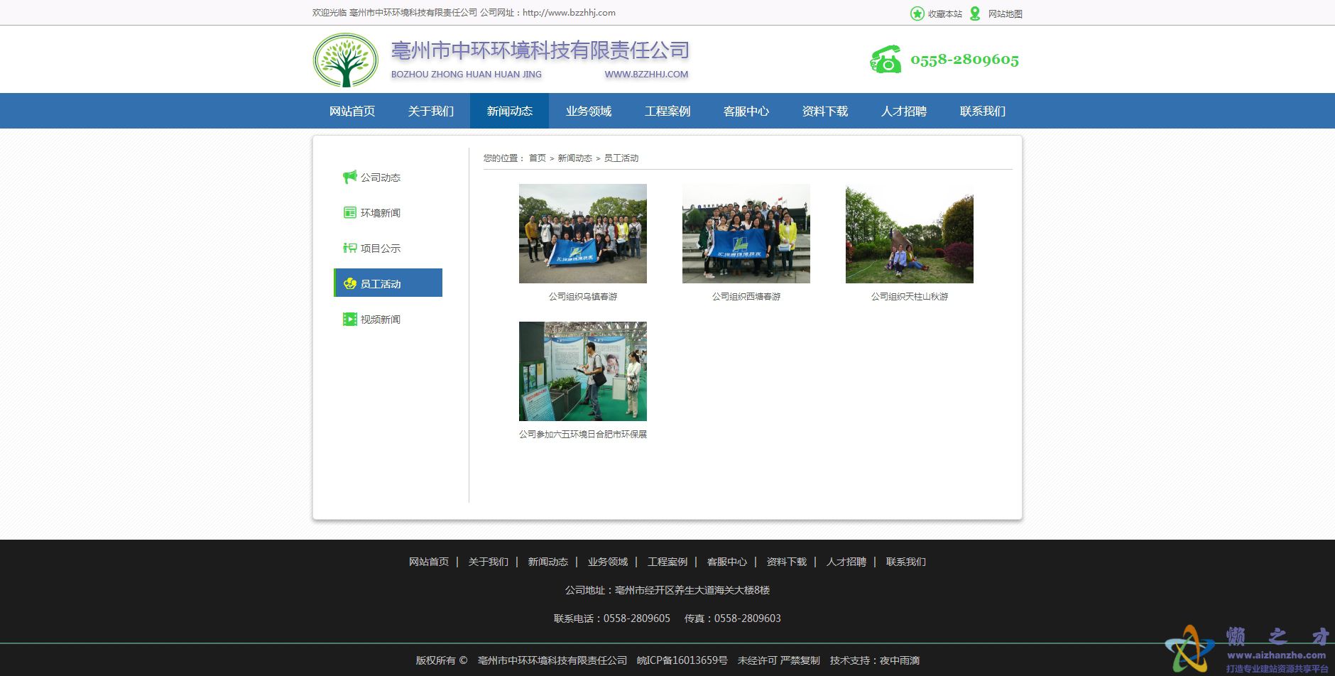The height and width of the screenshot is (676, 1335).
Task: Click the green map pin icon
Action: [975, 13]
